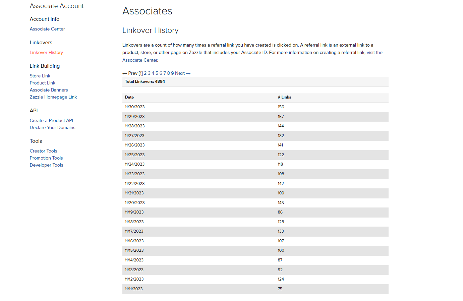Select links value 142
Viewport: 463px width, 301px height.
tap(281, 184)
